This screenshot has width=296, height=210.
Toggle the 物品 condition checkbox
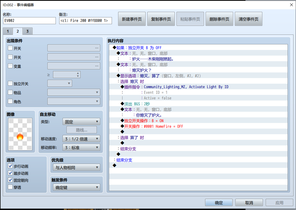[x=10, y=92]
